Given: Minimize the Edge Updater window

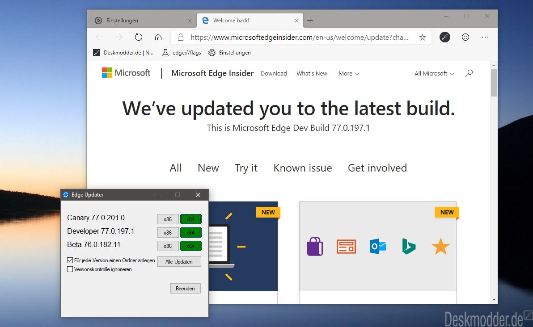Looking at the screenshot, I should click(x=157, y=195).
